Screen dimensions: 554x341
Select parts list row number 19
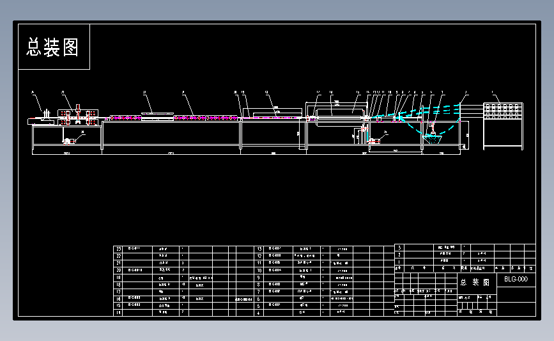coord(185,278)
